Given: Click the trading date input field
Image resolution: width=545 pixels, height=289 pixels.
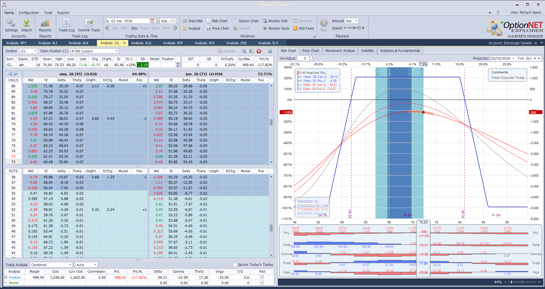Looking at the screenshot, I should tap(127, 21).
